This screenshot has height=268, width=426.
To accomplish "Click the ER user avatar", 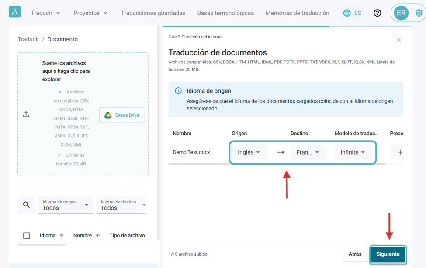I will click(x=401, y=13).
